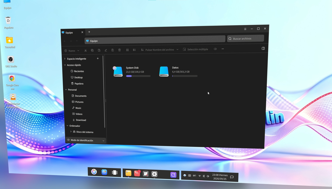The image size is (332, 189).
Task: Open the Pulsar Nombre del archivo sort dropdown
Action: coord(160,50)
